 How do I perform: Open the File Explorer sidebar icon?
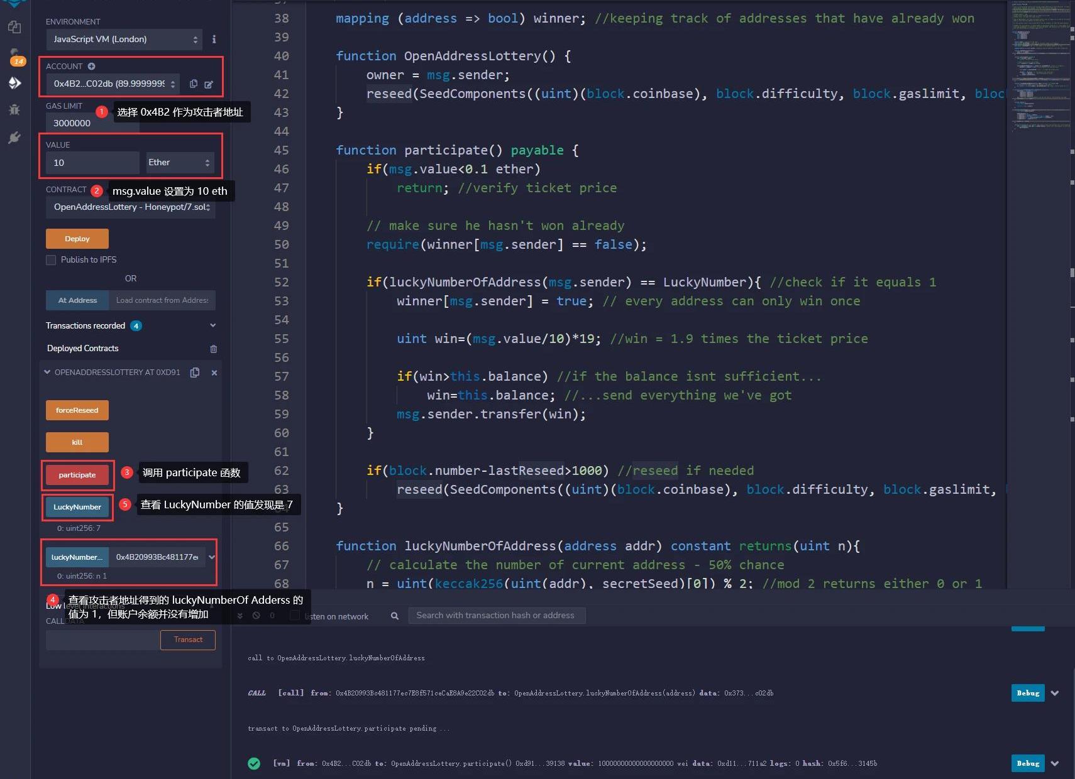pos(14,27)
